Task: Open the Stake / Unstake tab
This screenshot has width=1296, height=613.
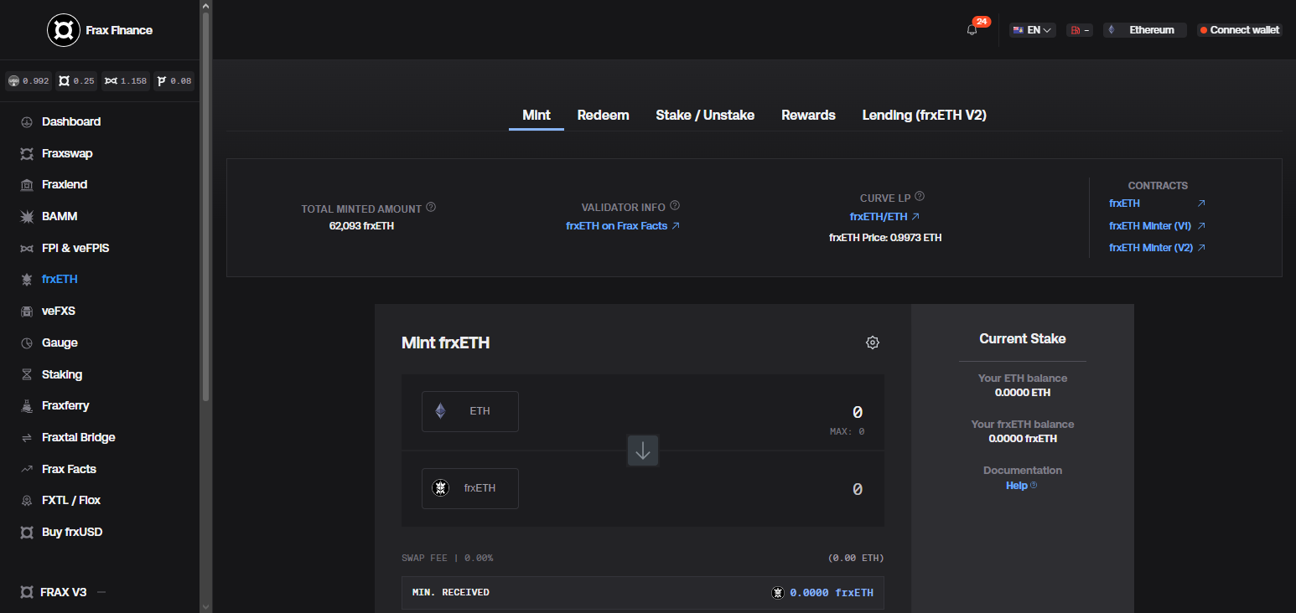Action: [x=705, y=116]
